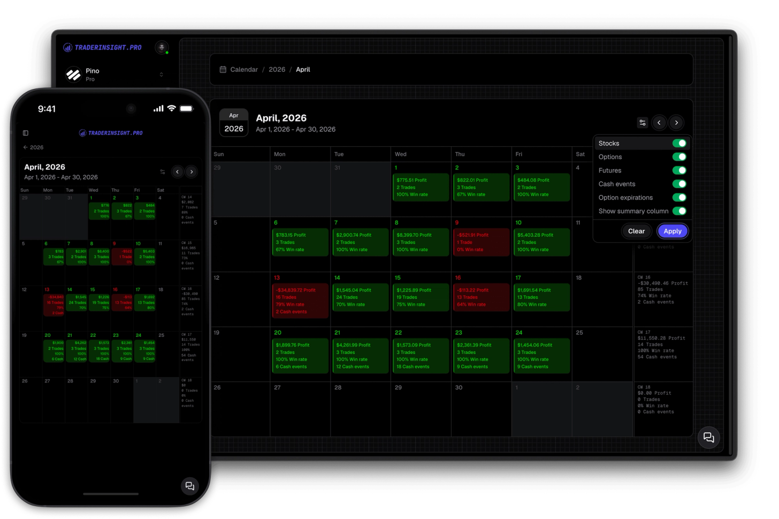Click the user avatar beside the sidebar logo
This screenshot has height=519, width=779.
pos(162,47)
